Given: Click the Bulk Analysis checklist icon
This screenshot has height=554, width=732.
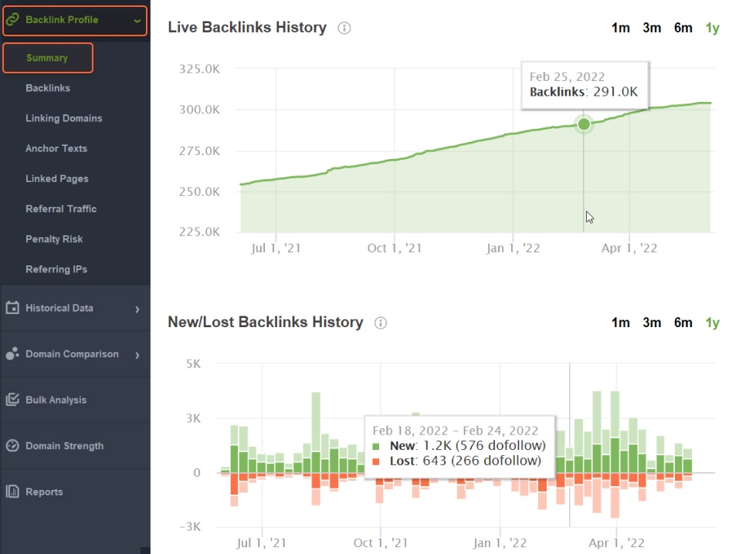Looking at the screenshot, I should [12, 399].
